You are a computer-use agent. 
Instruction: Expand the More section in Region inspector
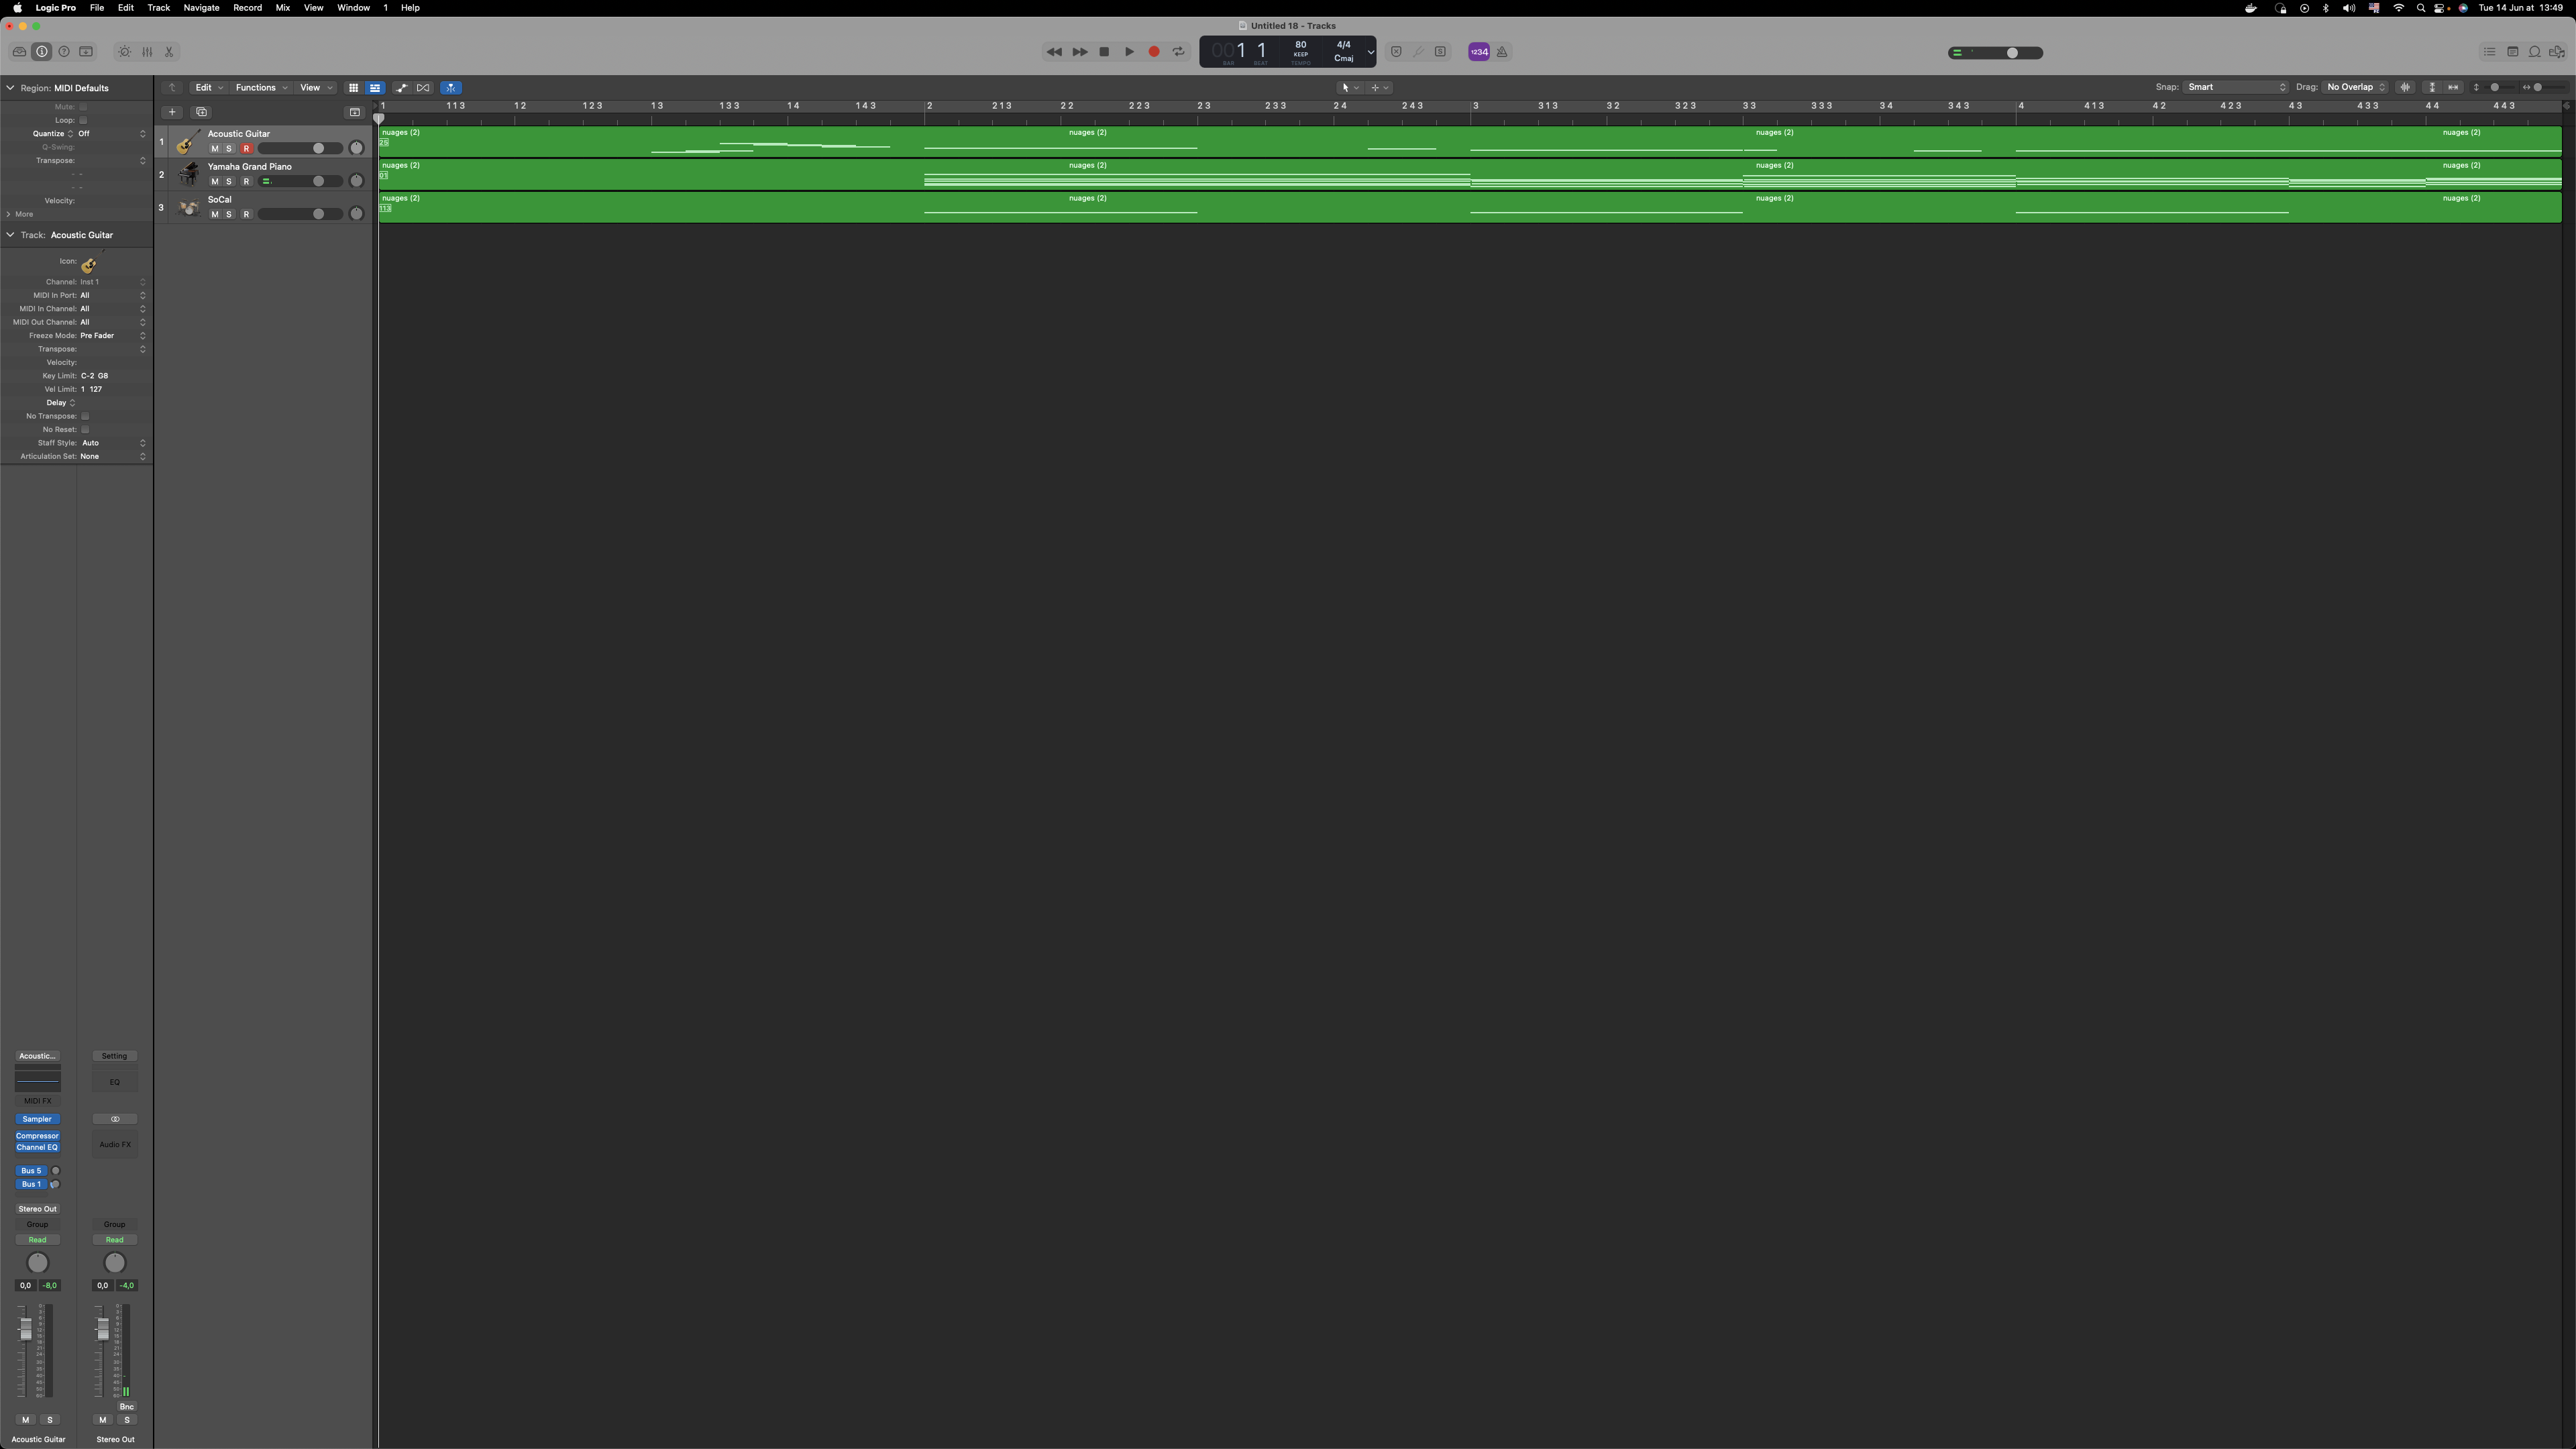20,214
